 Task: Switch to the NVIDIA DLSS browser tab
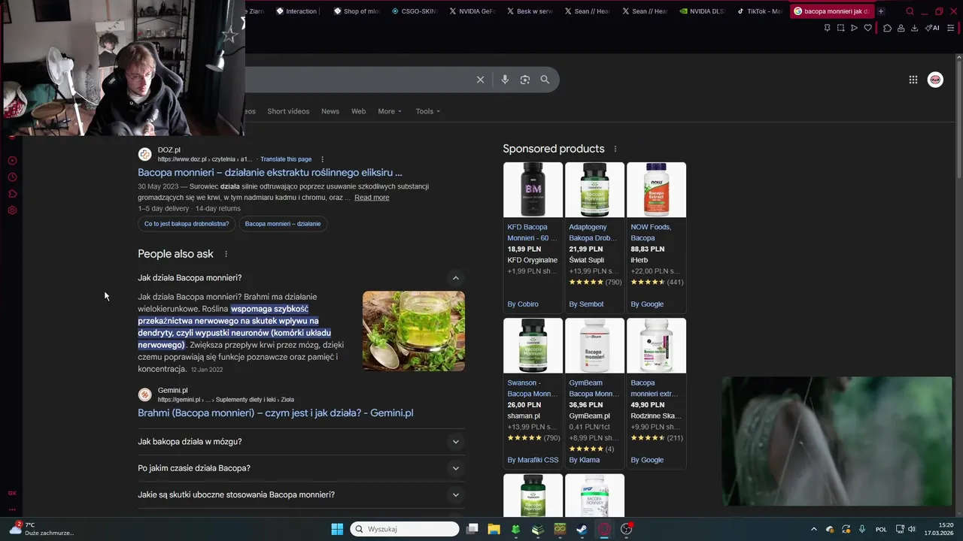pos(701,11)
